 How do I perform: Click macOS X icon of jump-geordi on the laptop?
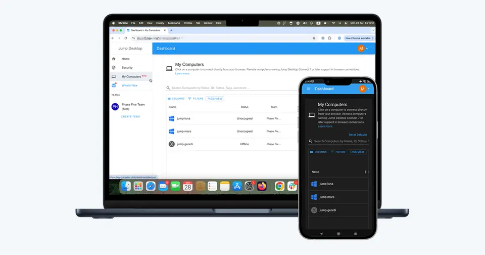coord(172,144)
